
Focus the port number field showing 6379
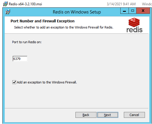click(20, 59)
